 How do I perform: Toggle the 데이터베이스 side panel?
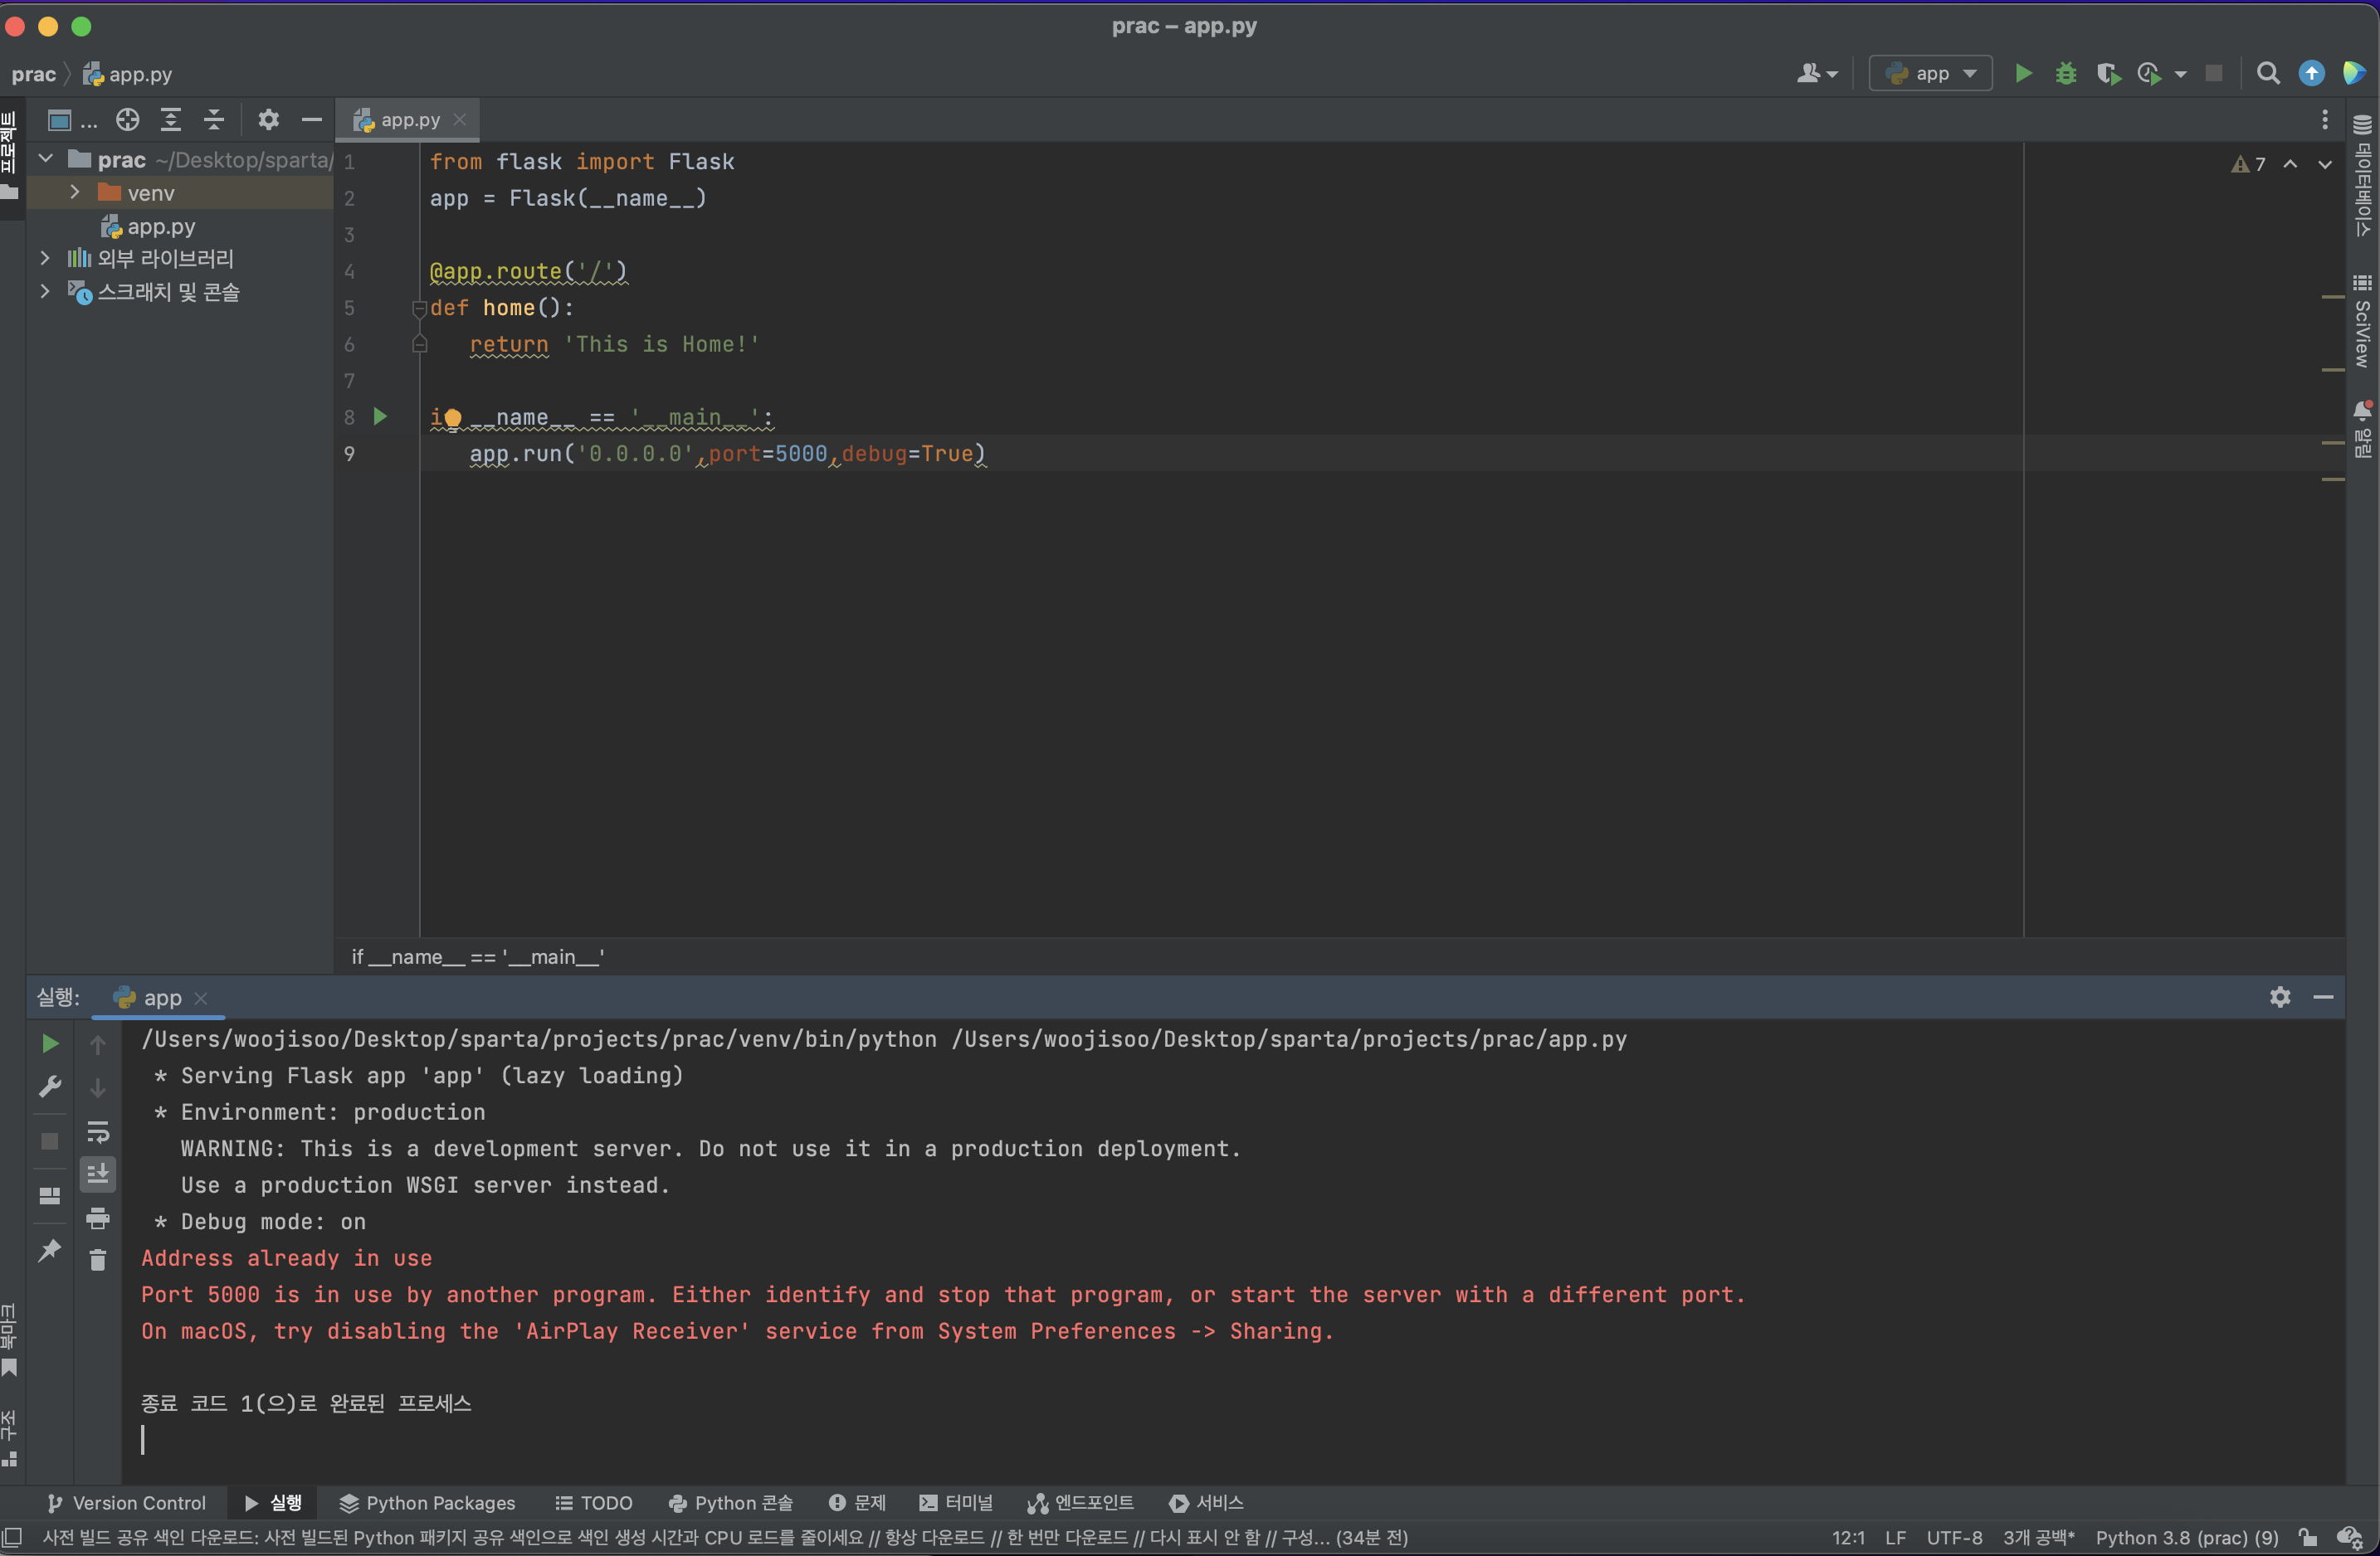point(2363,177)
